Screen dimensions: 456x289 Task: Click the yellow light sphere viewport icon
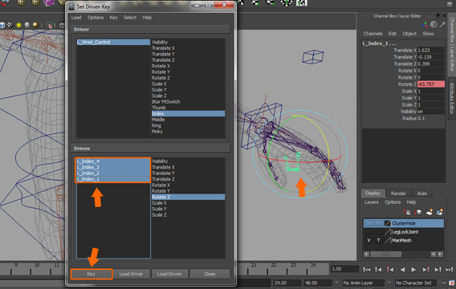(x=19, y=25)
